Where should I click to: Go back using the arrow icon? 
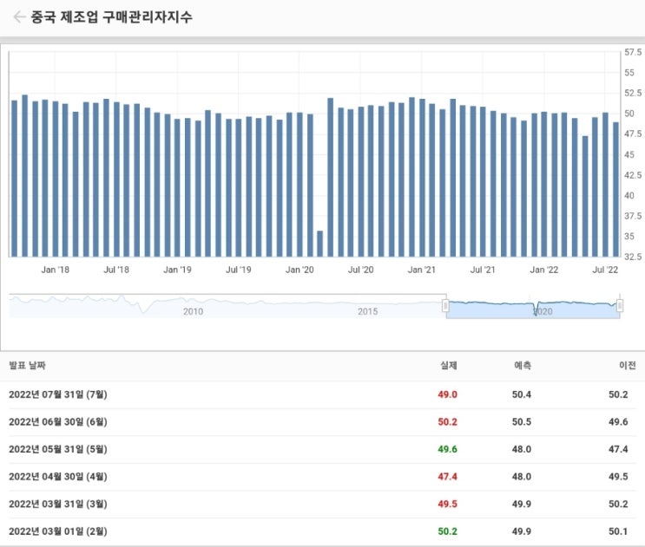click(x=19, y=16)
